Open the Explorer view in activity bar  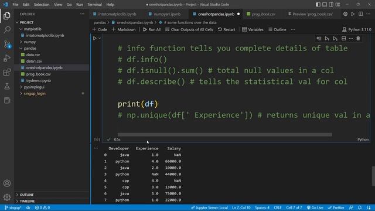7,16
